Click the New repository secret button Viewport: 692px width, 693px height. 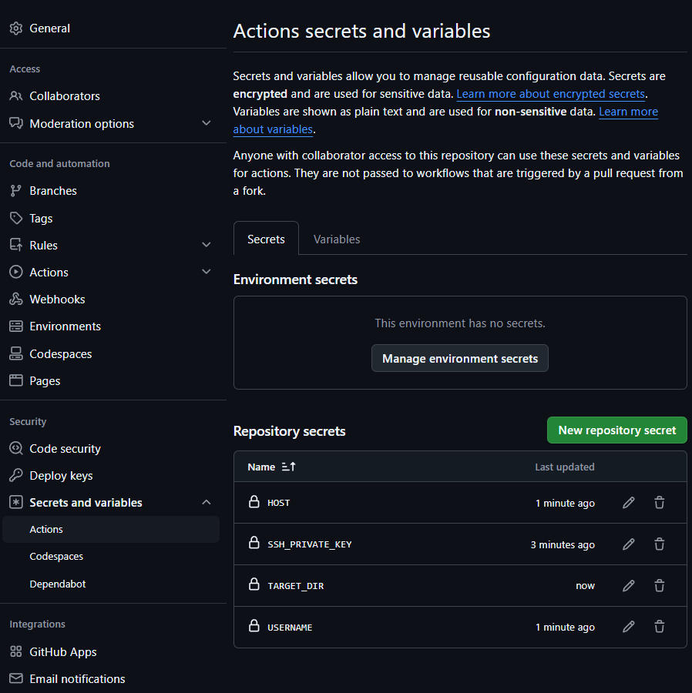pos(616,430)
